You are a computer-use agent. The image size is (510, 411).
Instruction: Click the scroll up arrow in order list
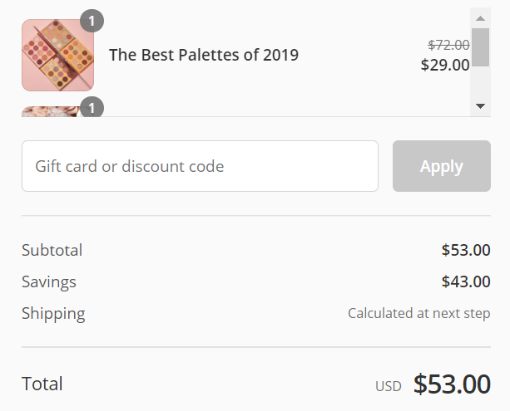point(480,18)
